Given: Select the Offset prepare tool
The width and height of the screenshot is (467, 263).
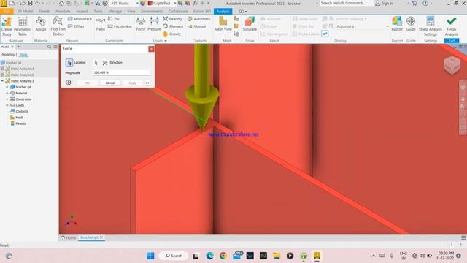Looking at the screenshot, I should pyautogui.click(x=76, y=26).
